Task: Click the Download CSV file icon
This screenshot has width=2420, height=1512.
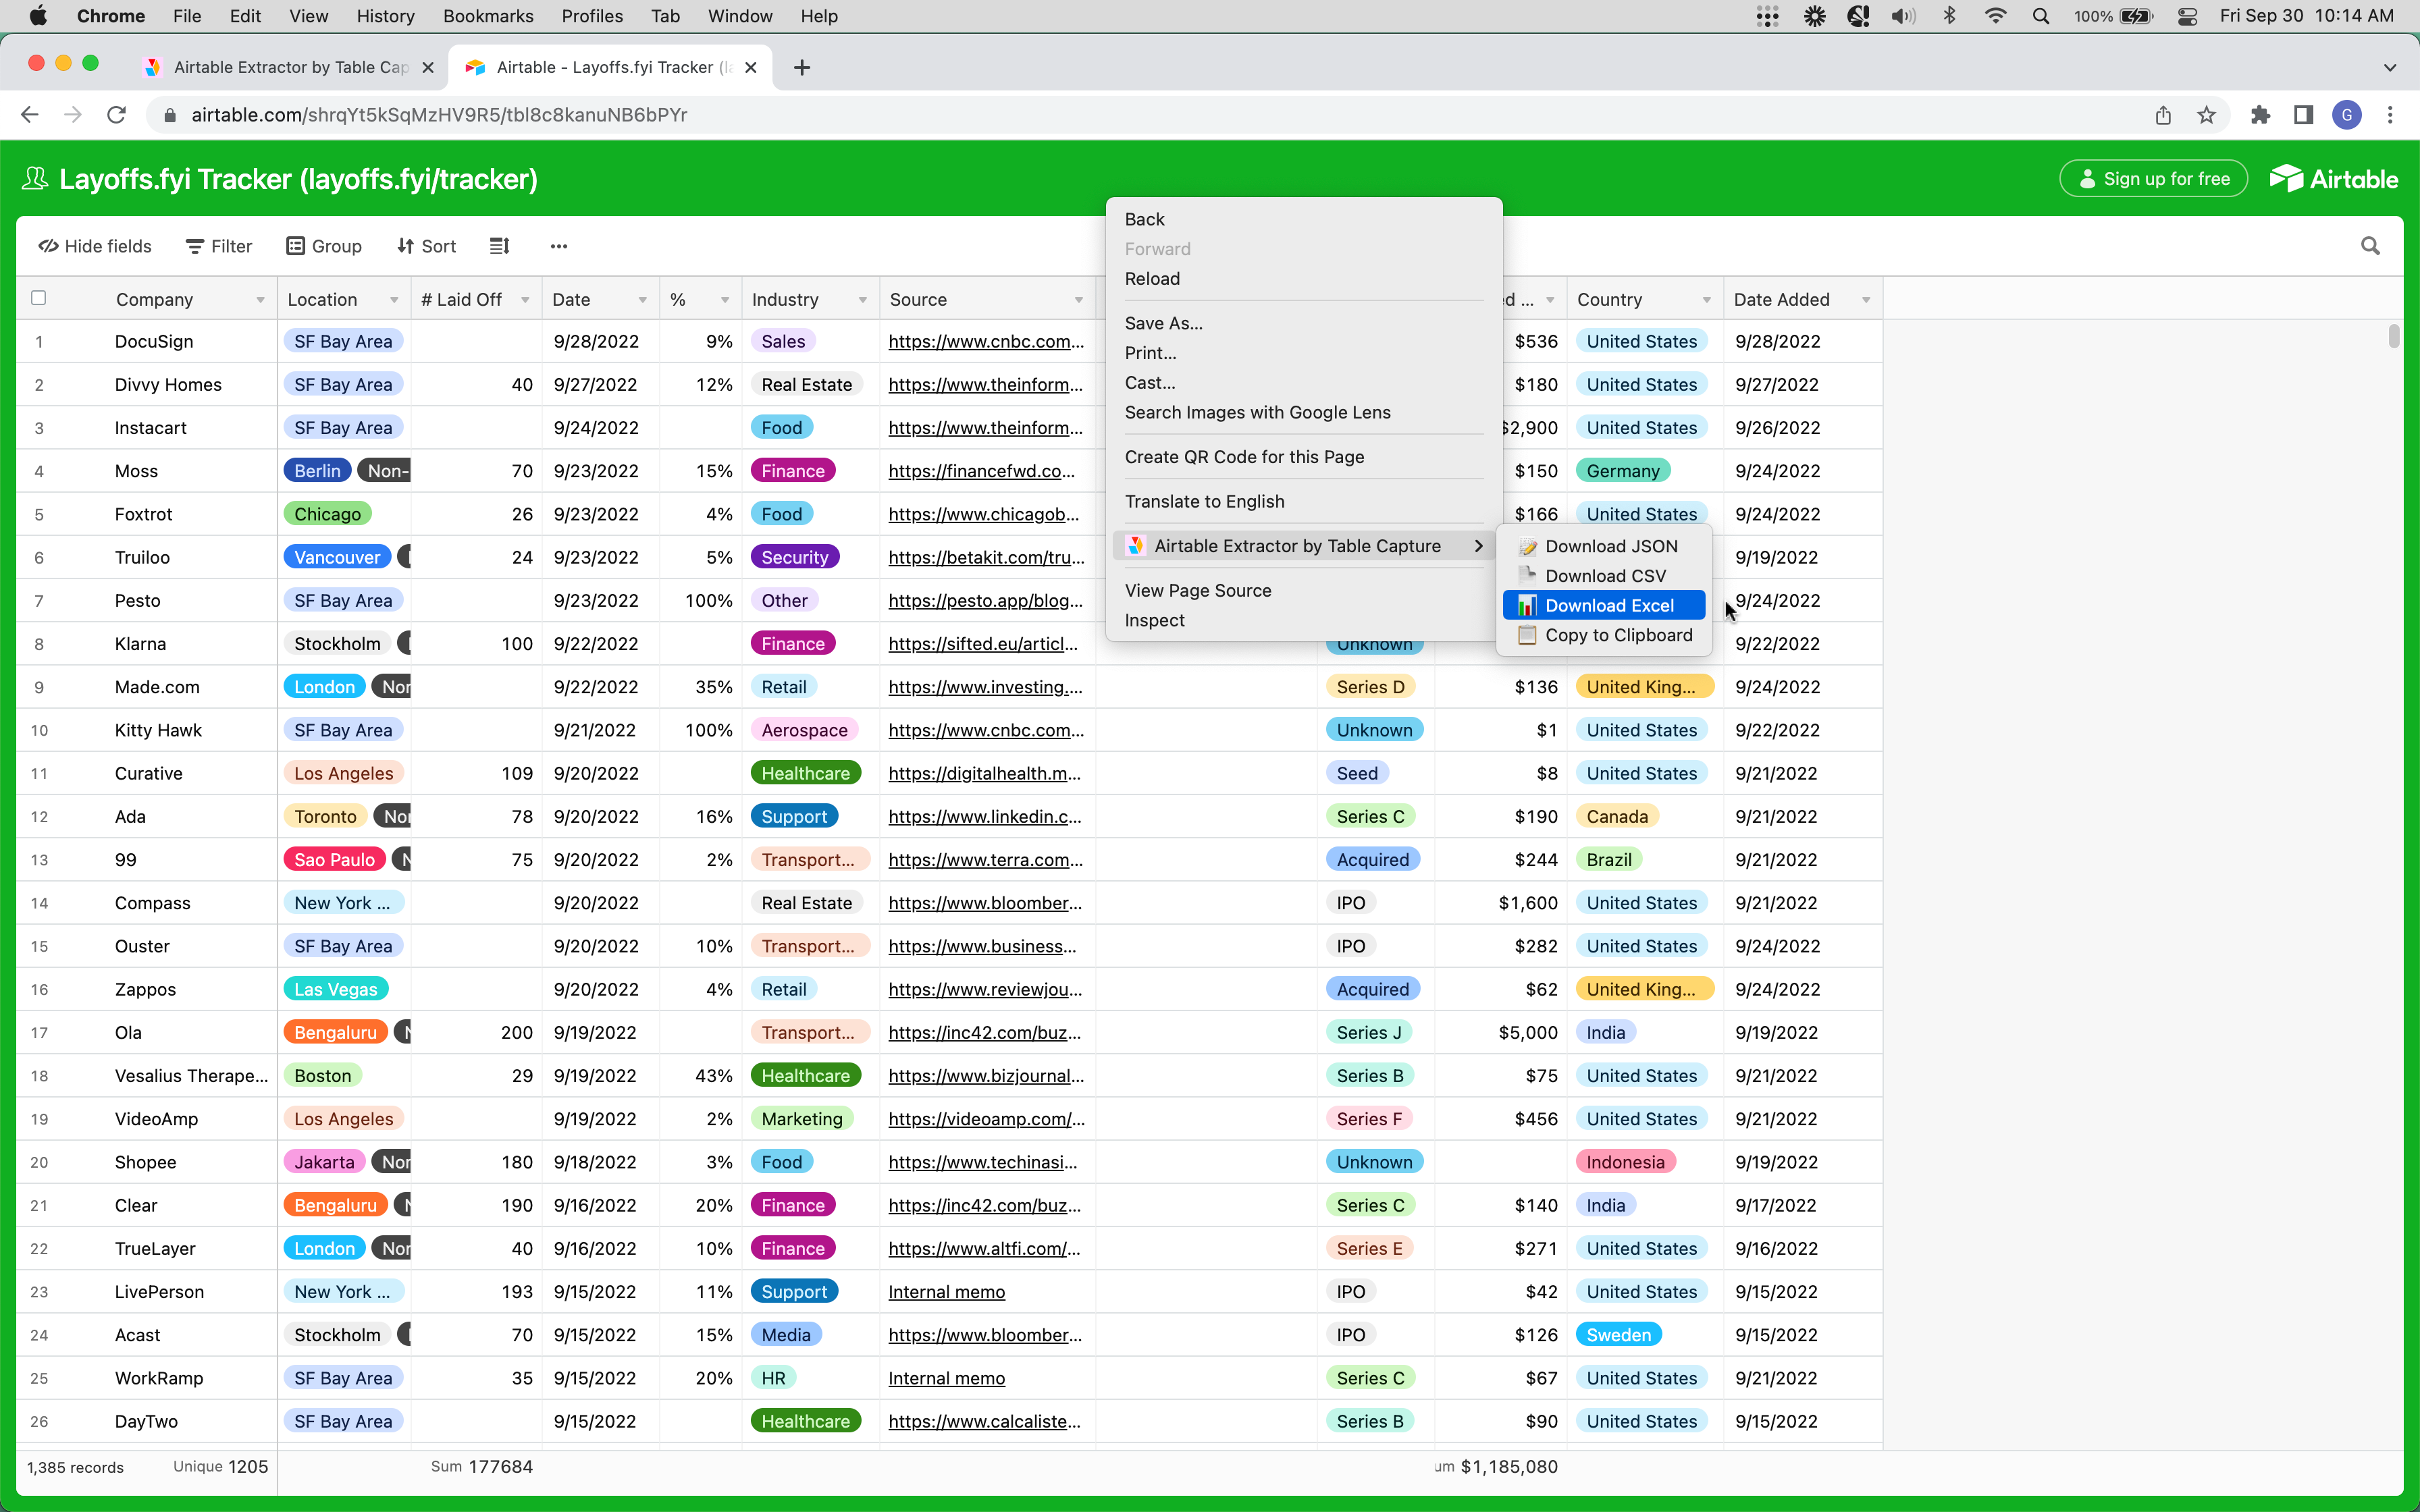Action: (1527, 575)
